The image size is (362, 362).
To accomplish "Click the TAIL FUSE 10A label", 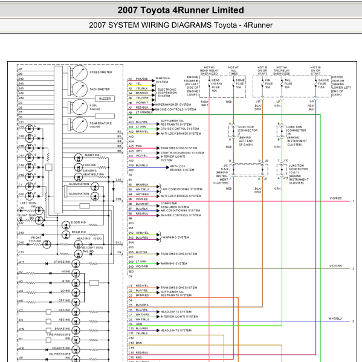I will pyautogui.click(x=288, y=83).
